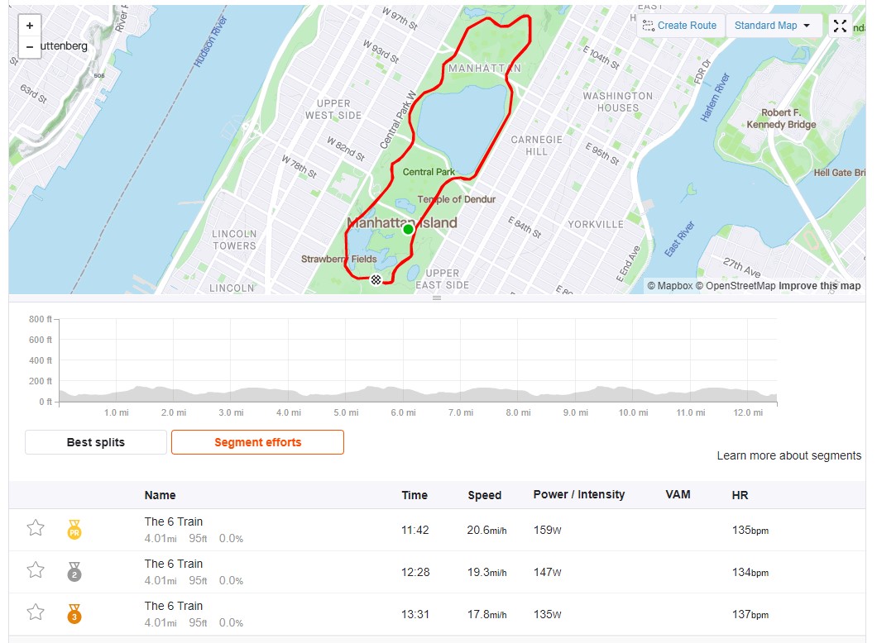The height and width of the screenshot is (643, 877).
Task: Open the Standard Map style dropdown
Action: 773,26
